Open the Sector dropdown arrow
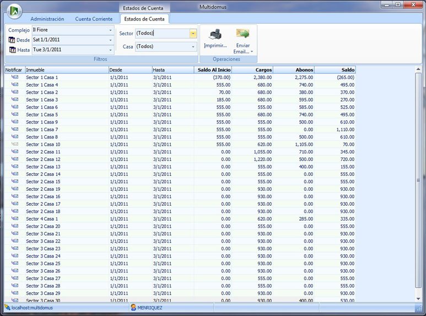This screenshot has height=316, width=426. click(192, 34)
